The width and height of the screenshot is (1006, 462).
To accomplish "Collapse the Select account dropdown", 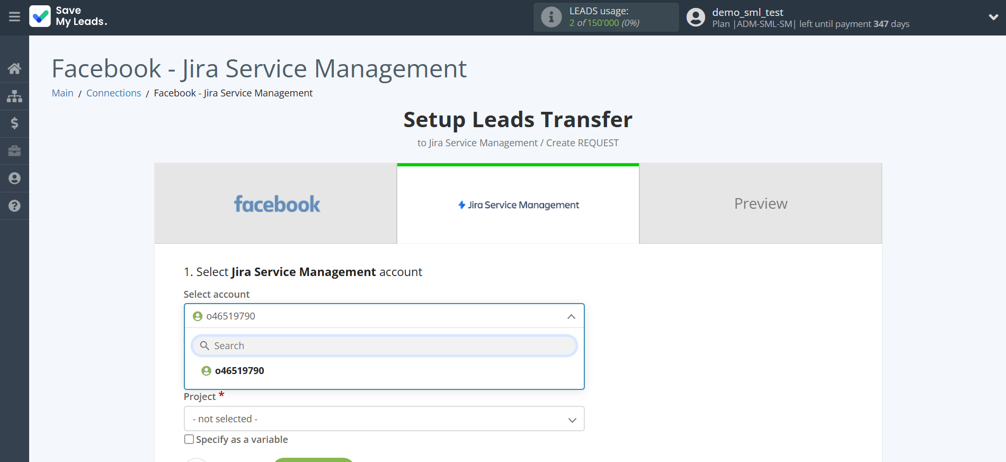I will 571,316.
